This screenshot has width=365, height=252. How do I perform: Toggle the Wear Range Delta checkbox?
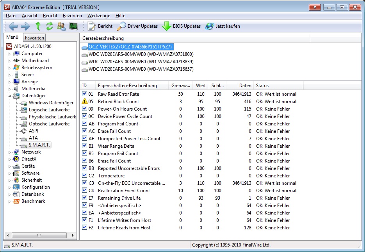(x=84, y=146)
